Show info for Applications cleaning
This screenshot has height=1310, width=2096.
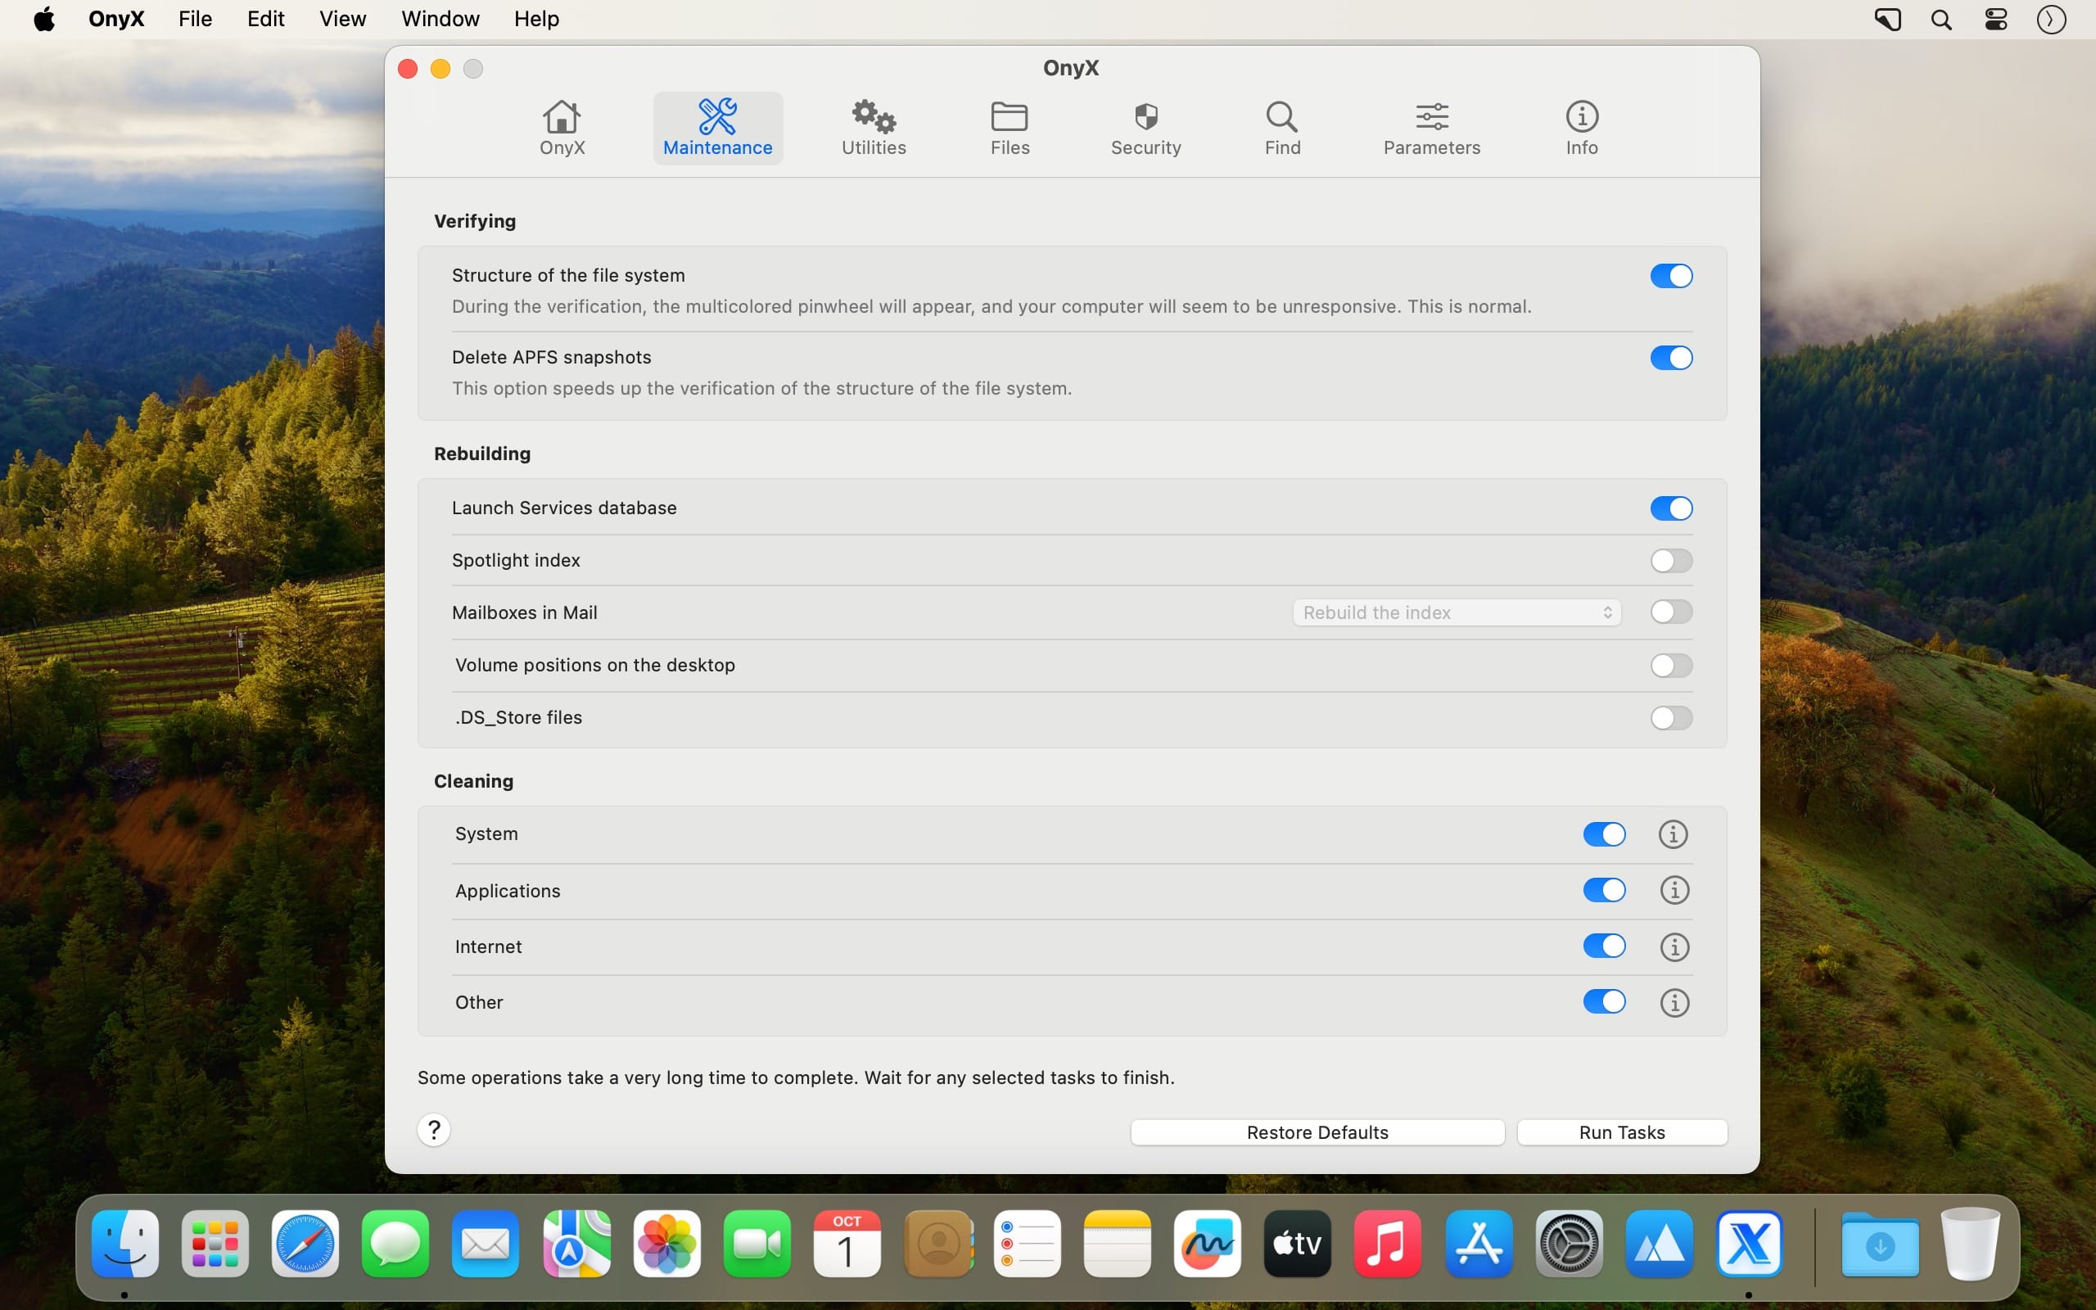[x=1675, y=890]
